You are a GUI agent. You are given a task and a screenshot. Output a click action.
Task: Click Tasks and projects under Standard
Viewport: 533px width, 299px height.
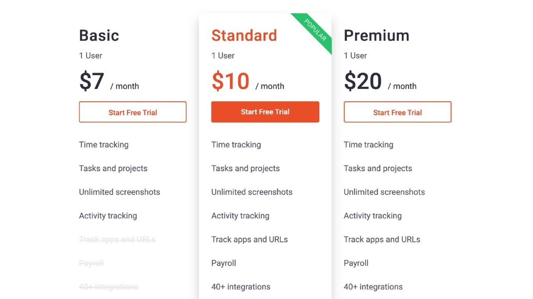click(x=245, y=168)
